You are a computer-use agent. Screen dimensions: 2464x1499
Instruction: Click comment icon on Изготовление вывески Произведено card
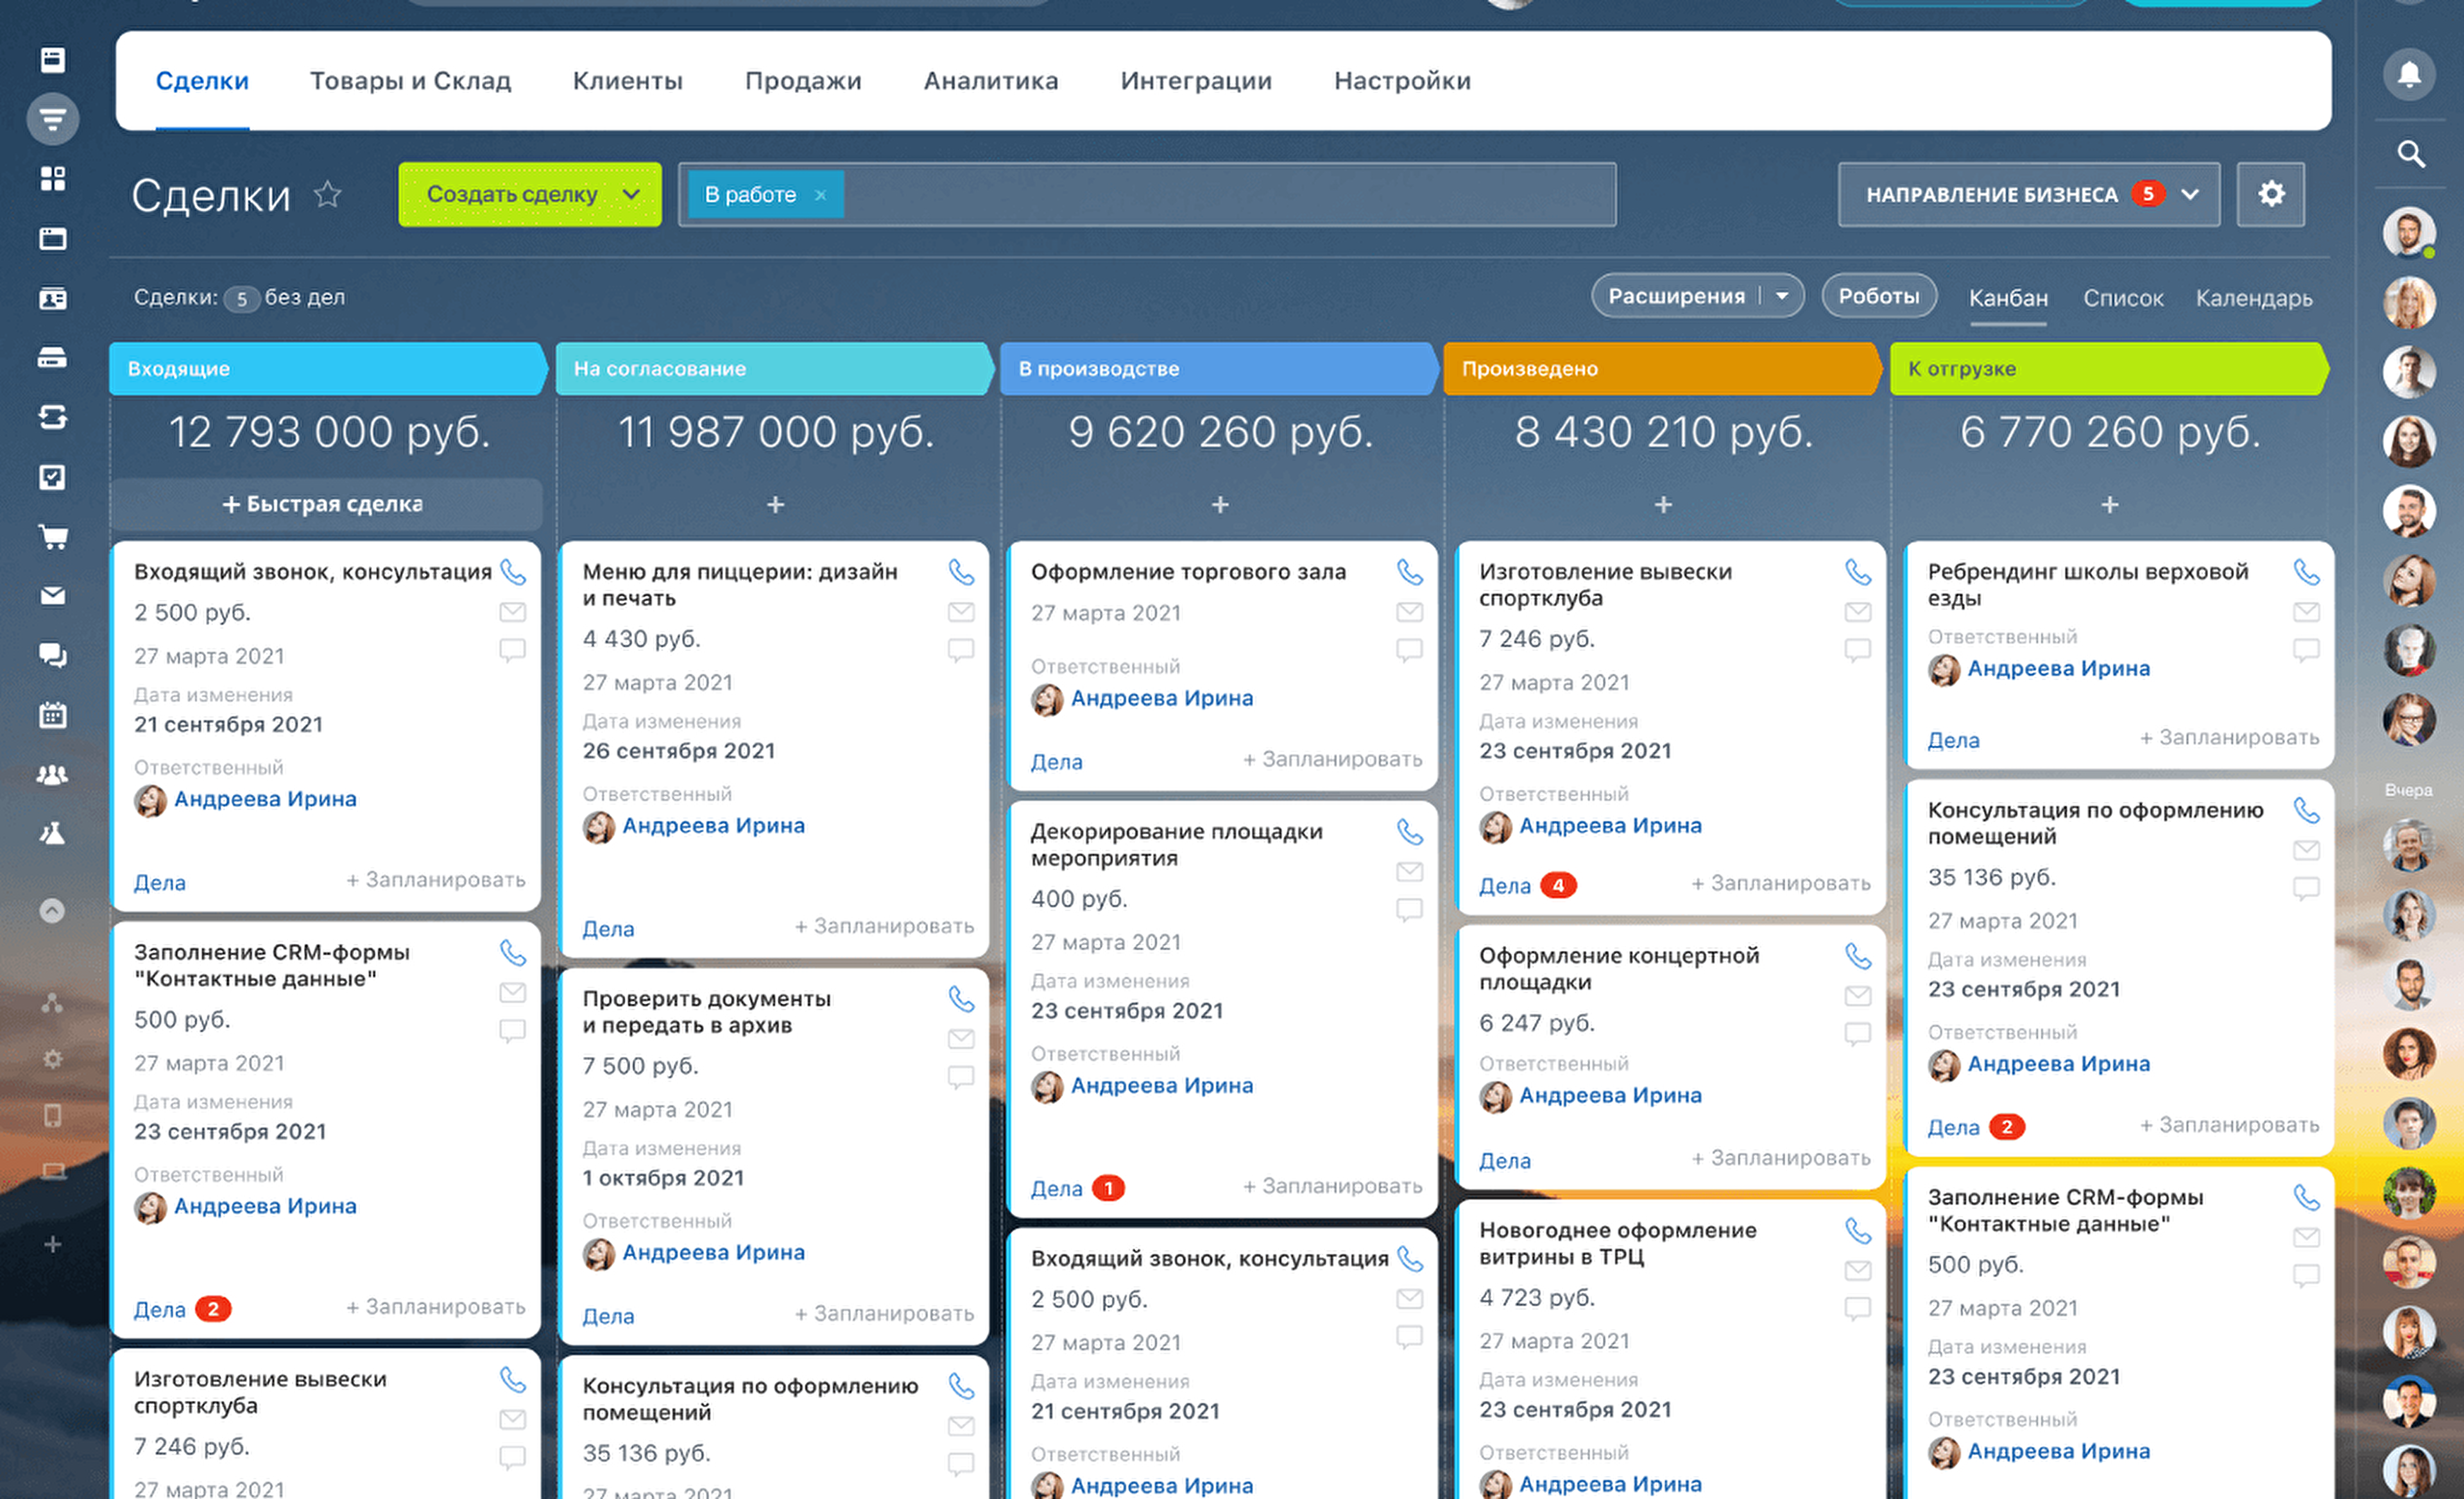1857,650
